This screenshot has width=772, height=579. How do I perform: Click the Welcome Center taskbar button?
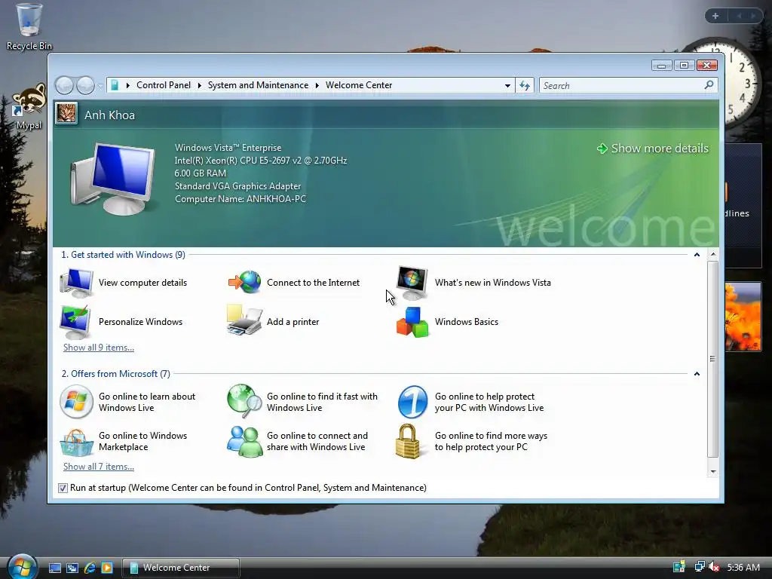pos(180,568)
